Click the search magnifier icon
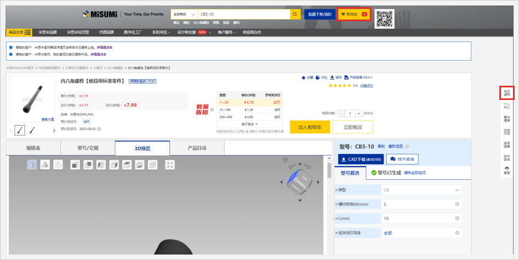Screen dimensions: 519x260 [x=295, y=14]
